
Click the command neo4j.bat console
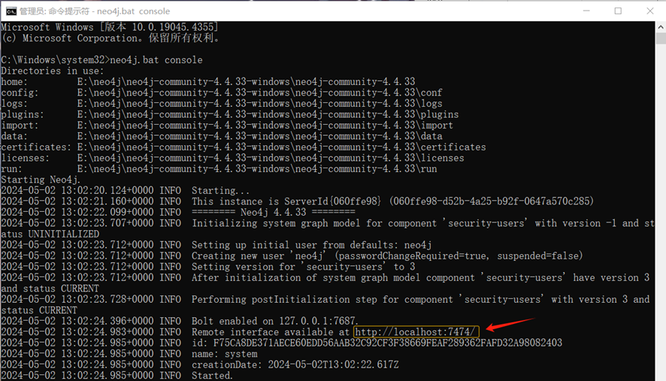[x=156, y=60]
